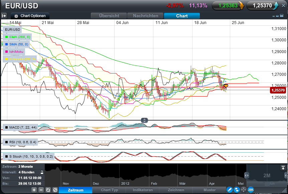The height and width of the screenshot is (194, 288).
Task: Click the 2012 marker in overview timeline
Action: [x=125, y=184]
